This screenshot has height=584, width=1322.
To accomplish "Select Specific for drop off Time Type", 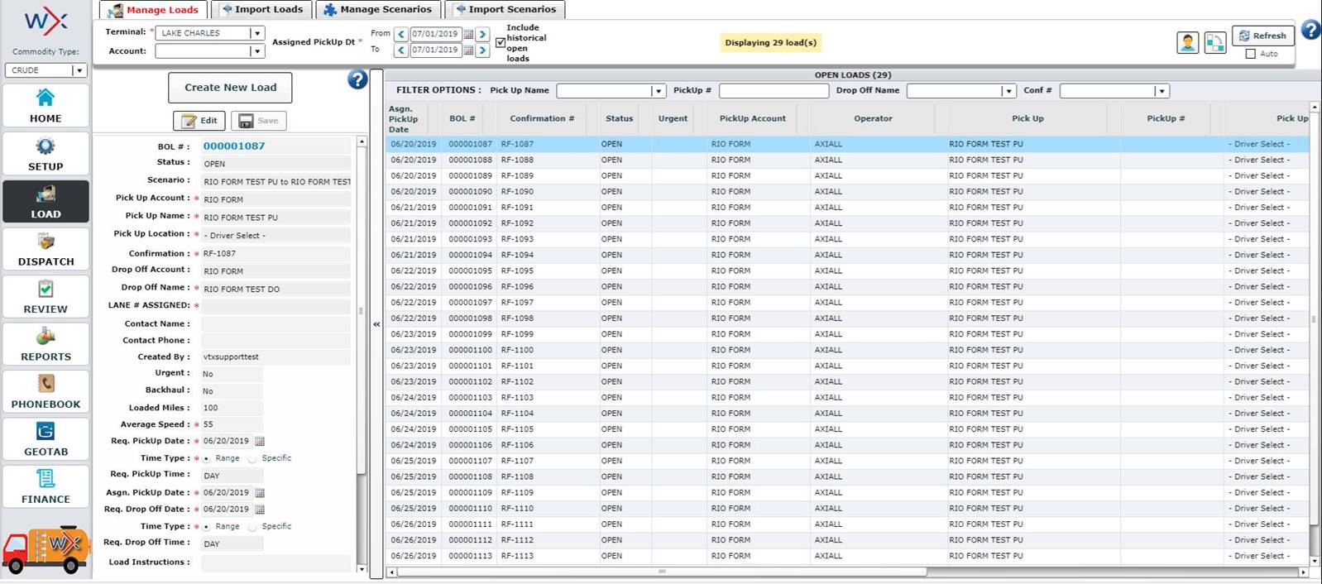I will (x=252, y=527).
